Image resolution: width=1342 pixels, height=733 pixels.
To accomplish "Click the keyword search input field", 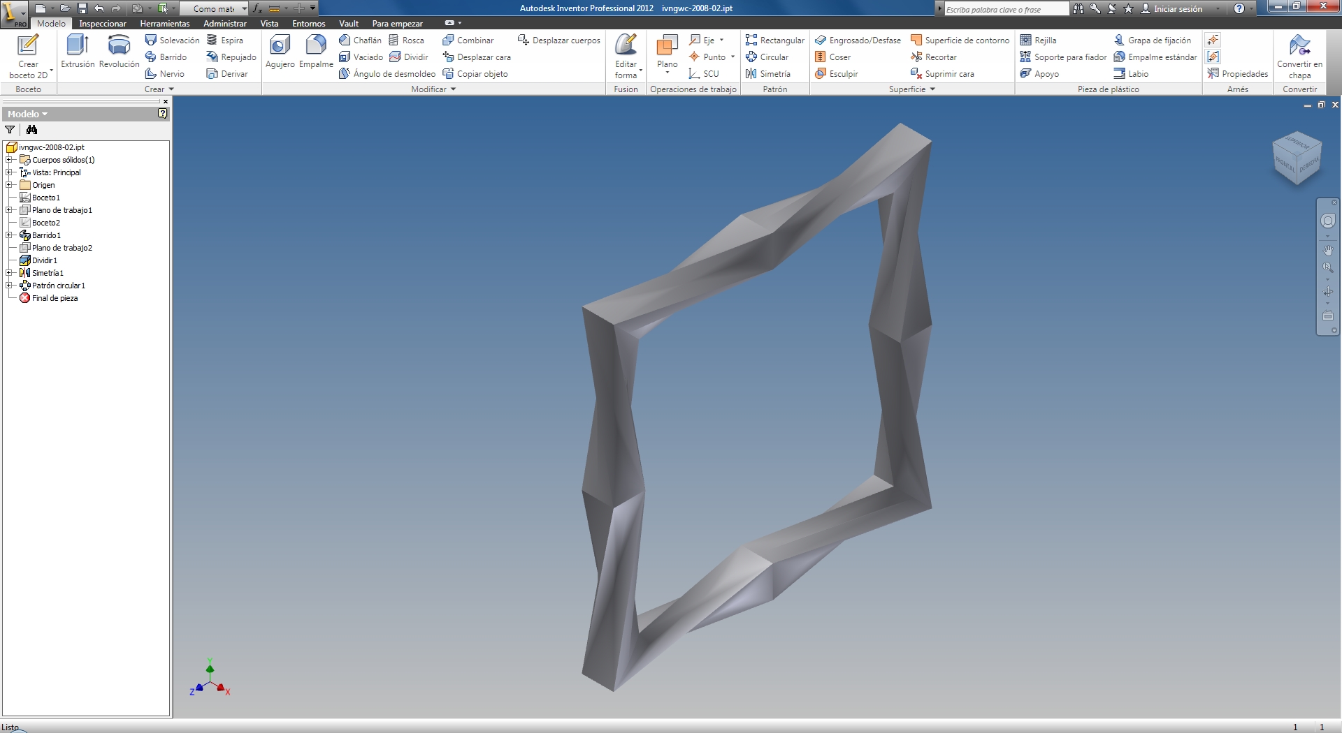I will (1005, 9).
